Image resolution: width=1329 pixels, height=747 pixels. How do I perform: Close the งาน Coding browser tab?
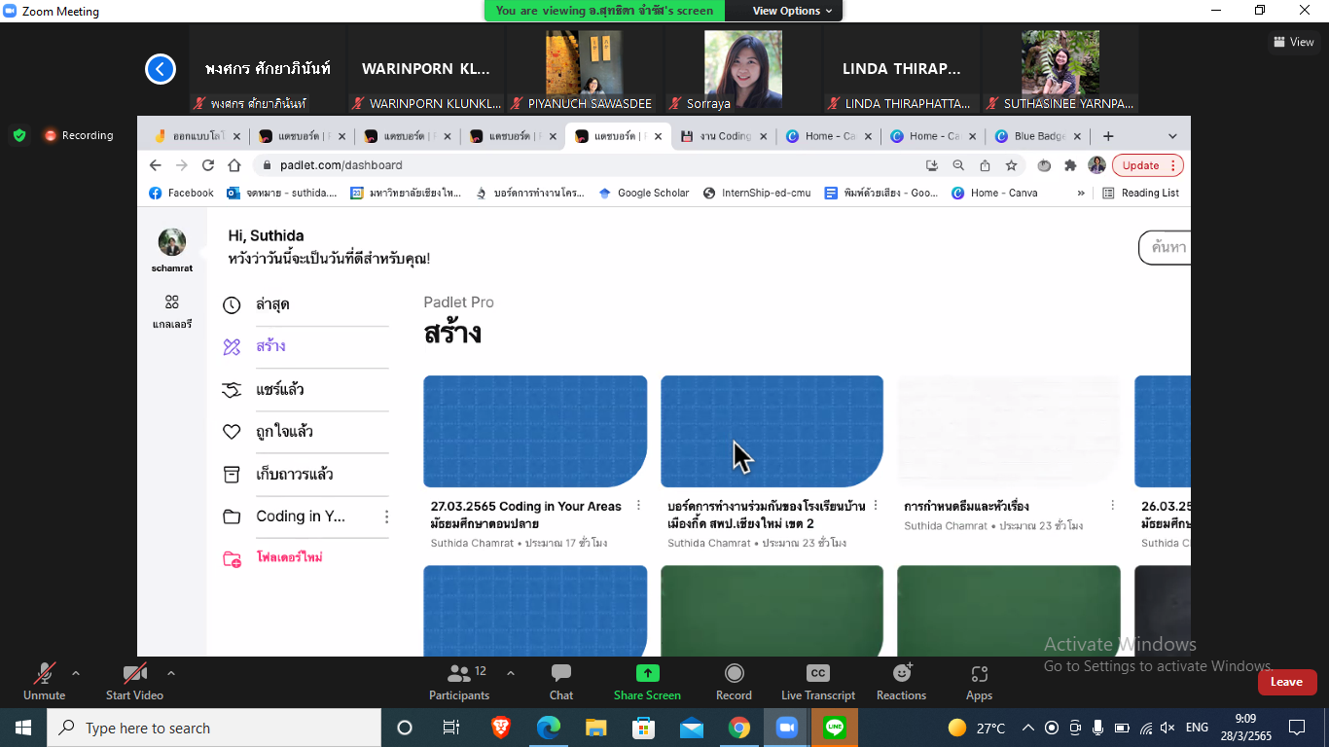[x=763, y=136]
